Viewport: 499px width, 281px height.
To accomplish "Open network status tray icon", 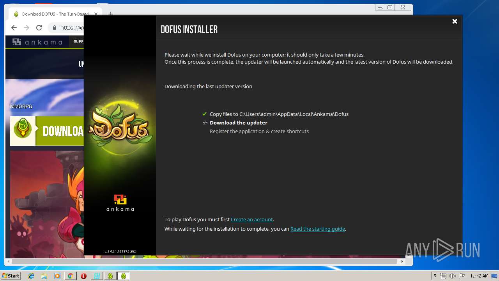I will click(443, 276).
